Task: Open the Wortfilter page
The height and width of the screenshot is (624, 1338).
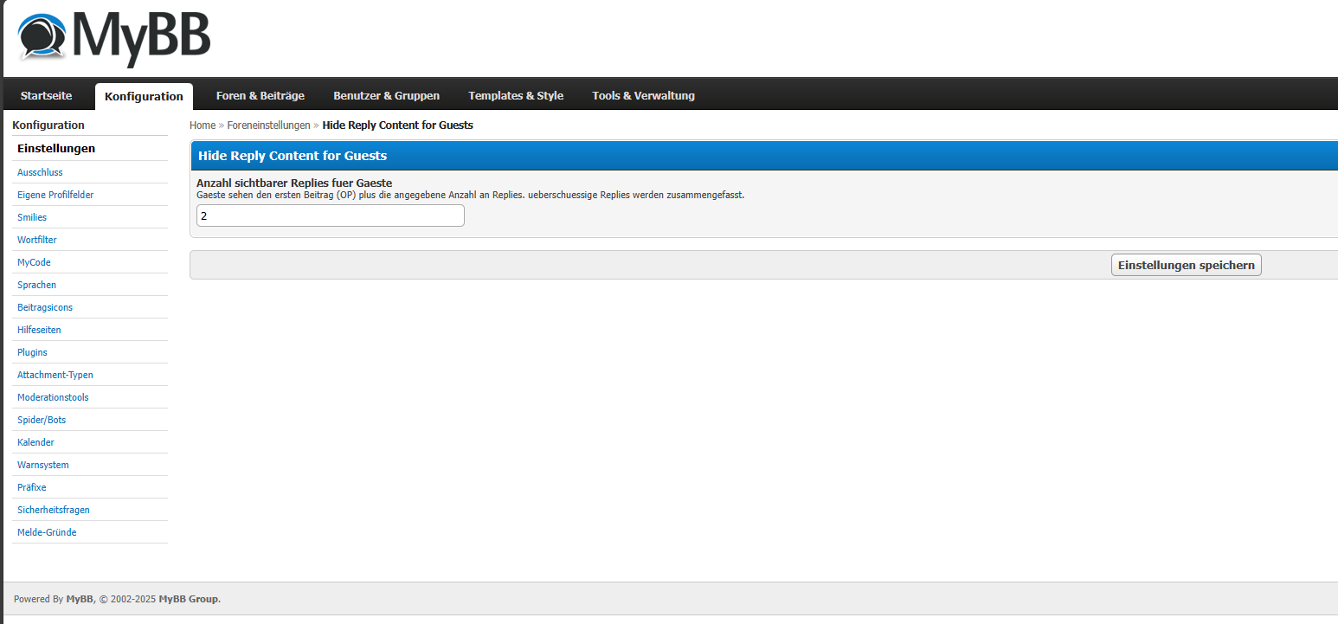Action: tap(36, 240)
